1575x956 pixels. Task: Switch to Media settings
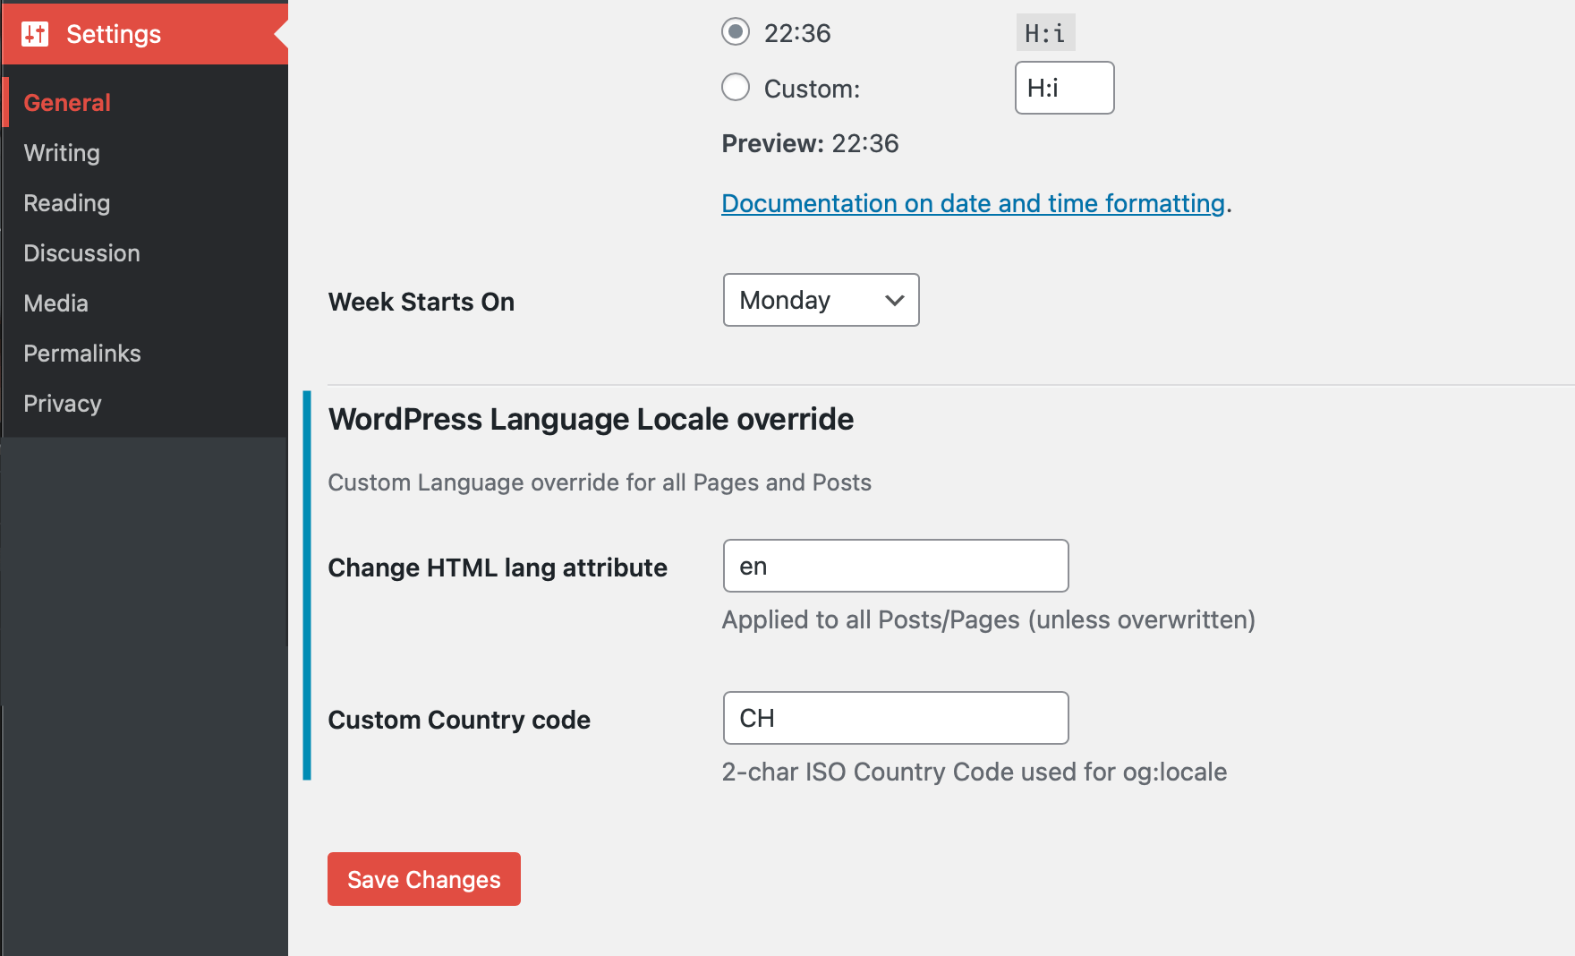55,303
